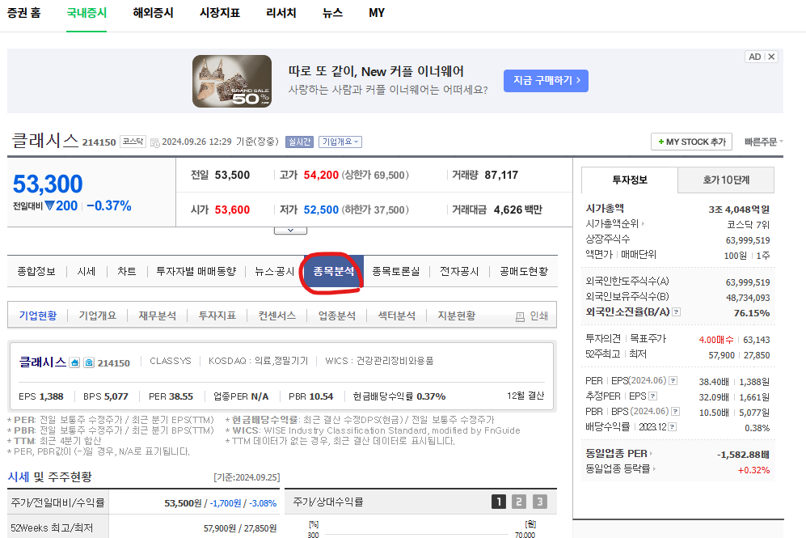Select period 1 on the 주가/상대수익률 chart
806x538 pixels.
499,502
